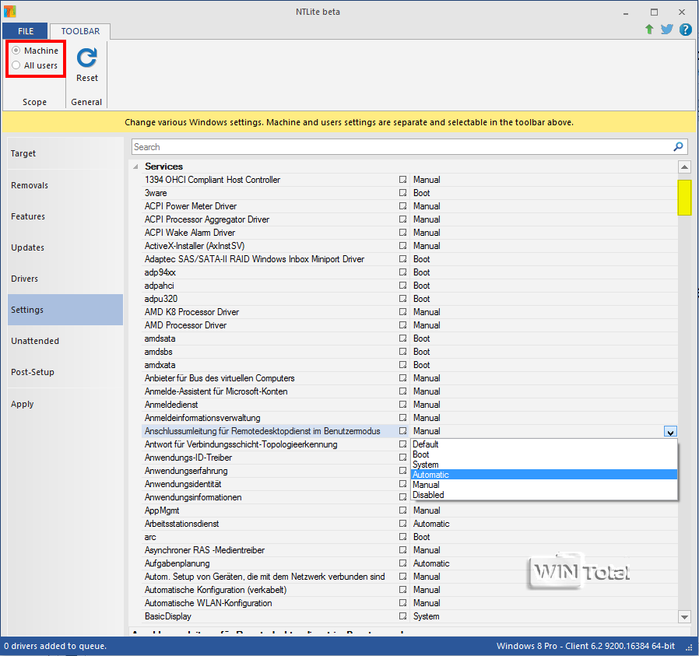Choose Automatic in the dropdown list

(544, 475)
